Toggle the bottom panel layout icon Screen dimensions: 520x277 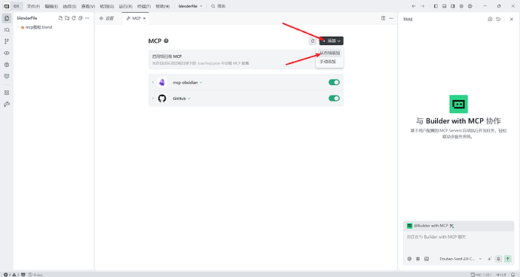pos(445,6)
